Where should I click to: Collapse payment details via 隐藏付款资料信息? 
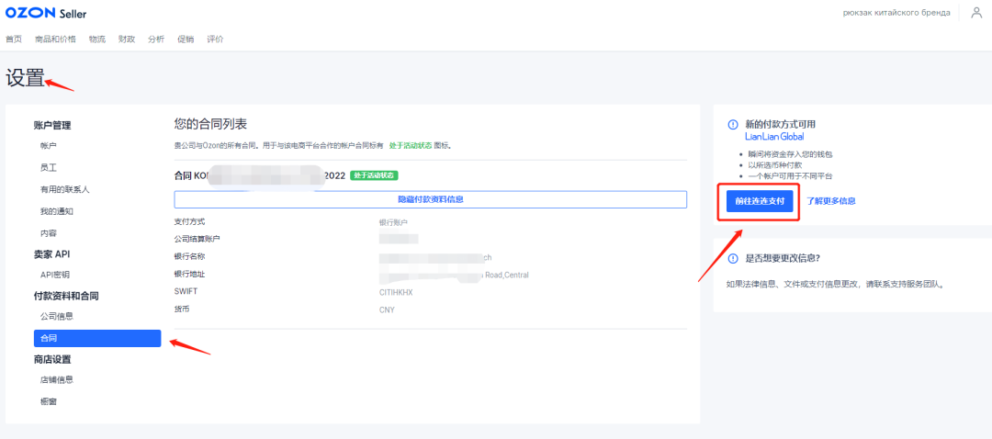coord(430,199)
